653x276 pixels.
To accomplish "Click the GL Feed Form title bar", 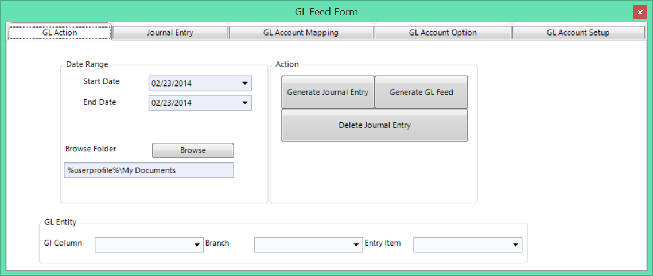I will [326, 12].
